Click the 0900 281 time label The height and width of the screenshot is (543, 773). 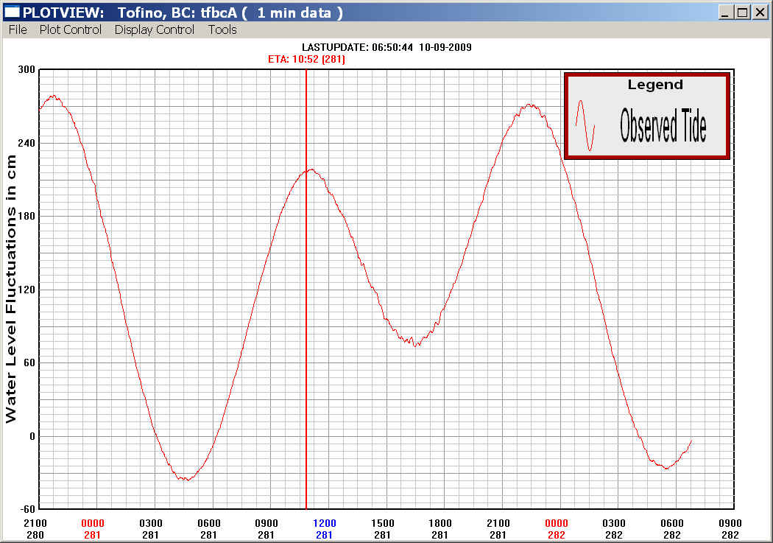[x=267, y=529]
